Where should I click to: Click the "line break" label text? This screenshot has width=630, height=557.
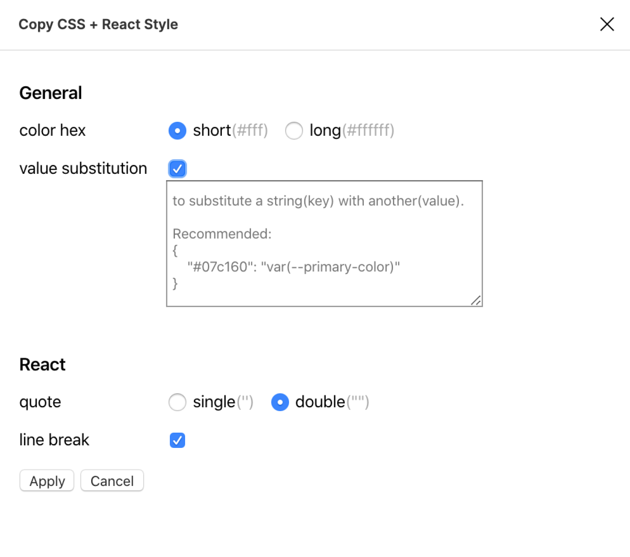click(54, 440)
